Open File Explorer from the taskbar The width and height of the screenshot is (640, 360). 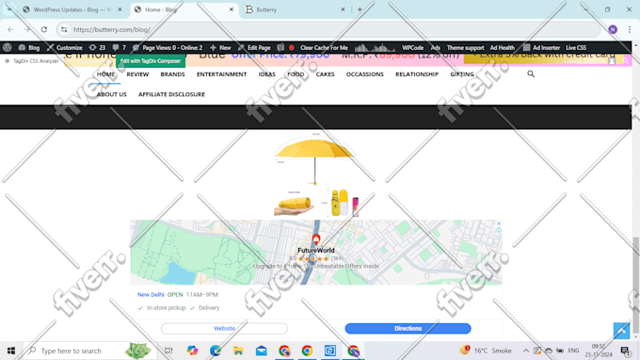(238, 351)
